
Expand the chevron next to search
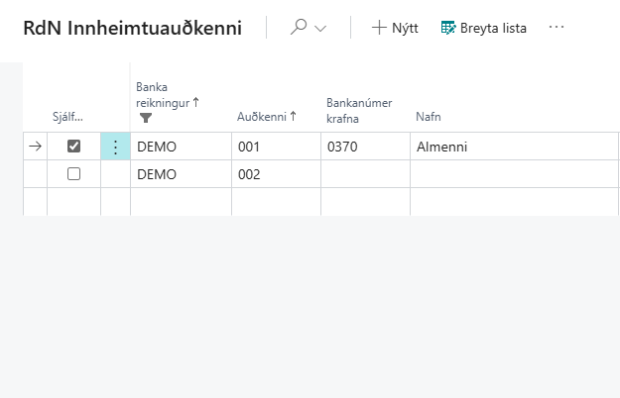pos(320,29)
